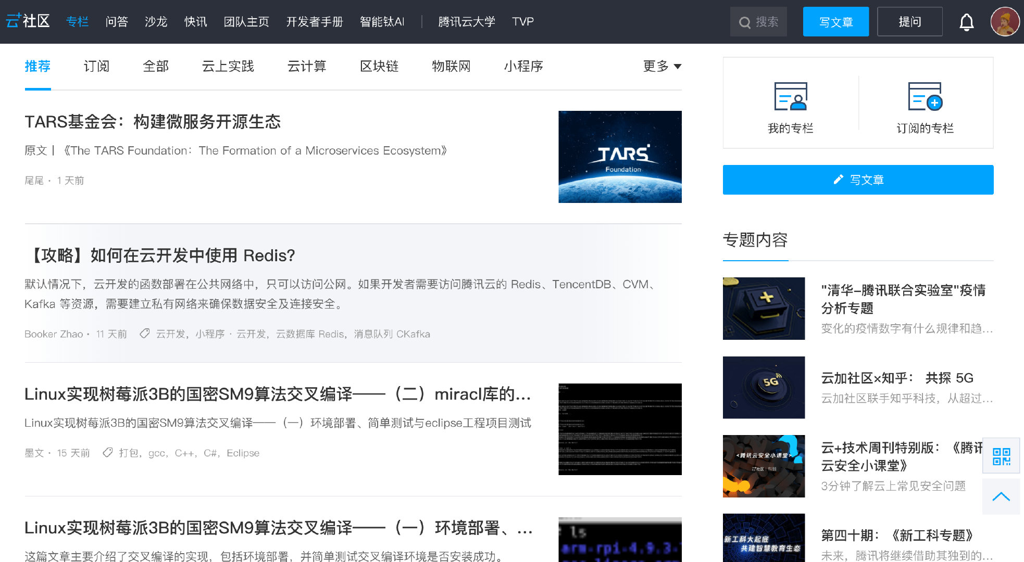Click the TARS Foundation thumbnail image
1024x562 pixels.
pyautogui.click(x=620, y=157)
